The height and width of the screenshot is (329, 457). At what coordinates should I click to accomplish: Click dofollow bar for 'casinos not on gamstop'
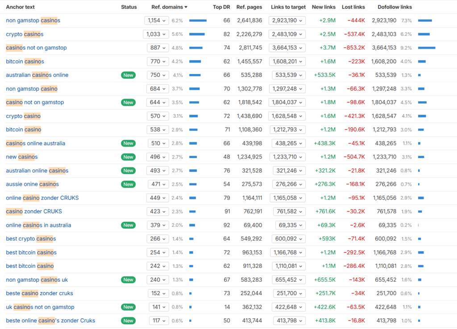pos(426,48)
